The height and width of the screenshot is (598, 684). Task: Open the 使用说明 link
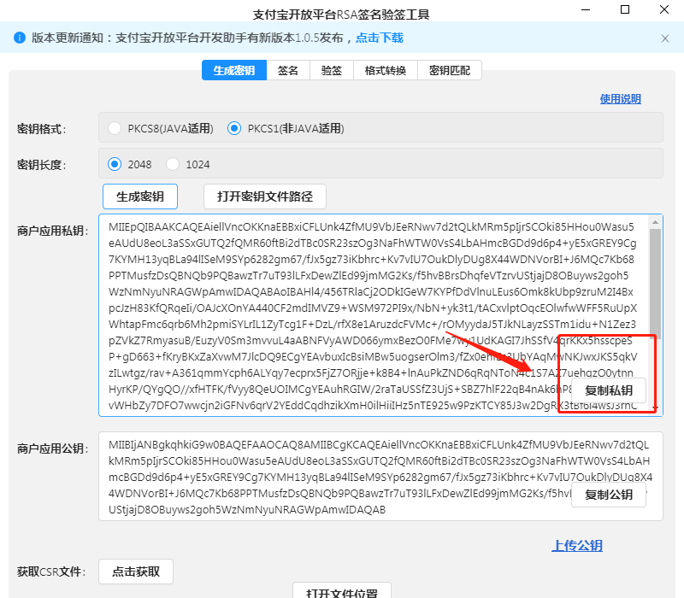click(621, 99)
